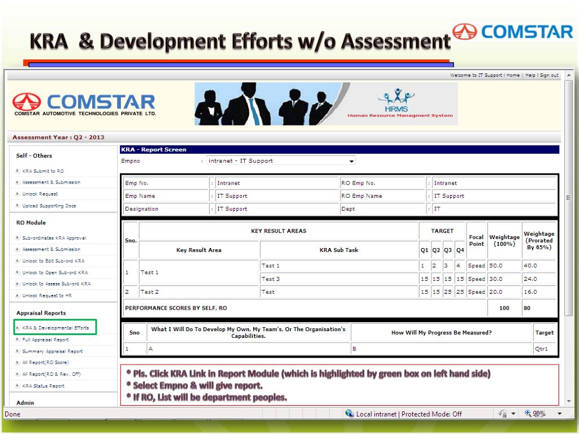Click 'Assessment Year : Q2 - 2013' text
The height and width of the screenshot is (434, 579).
[58, 137]
